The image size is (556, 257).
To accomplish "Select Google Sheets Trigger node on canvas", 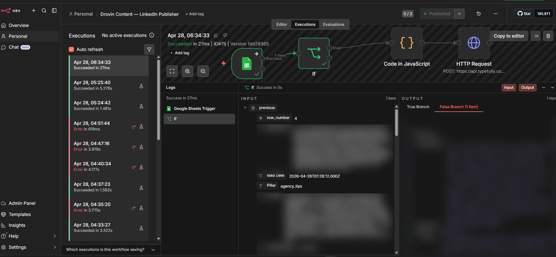I will [x=247, y=64].
